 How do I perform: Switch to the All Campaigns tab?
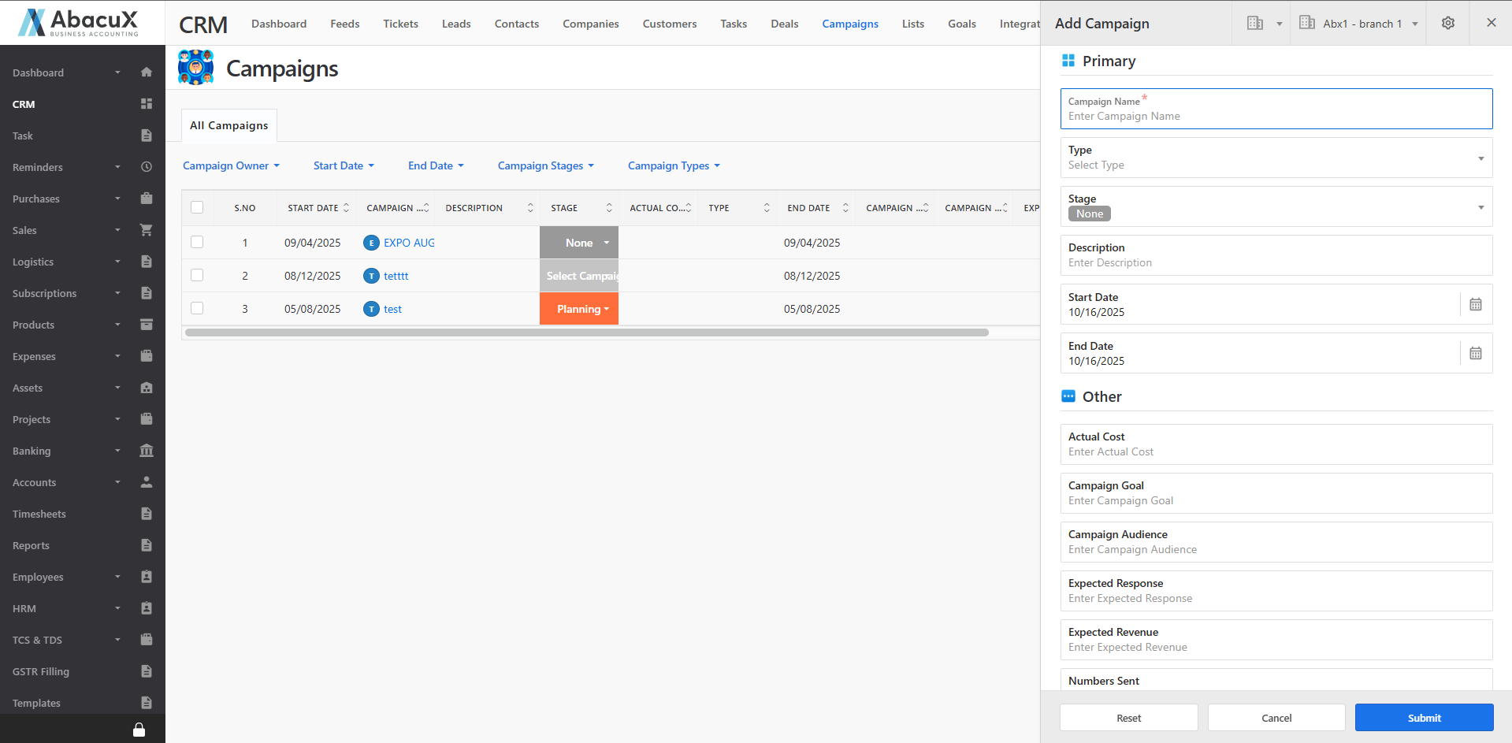pos(228,125)
